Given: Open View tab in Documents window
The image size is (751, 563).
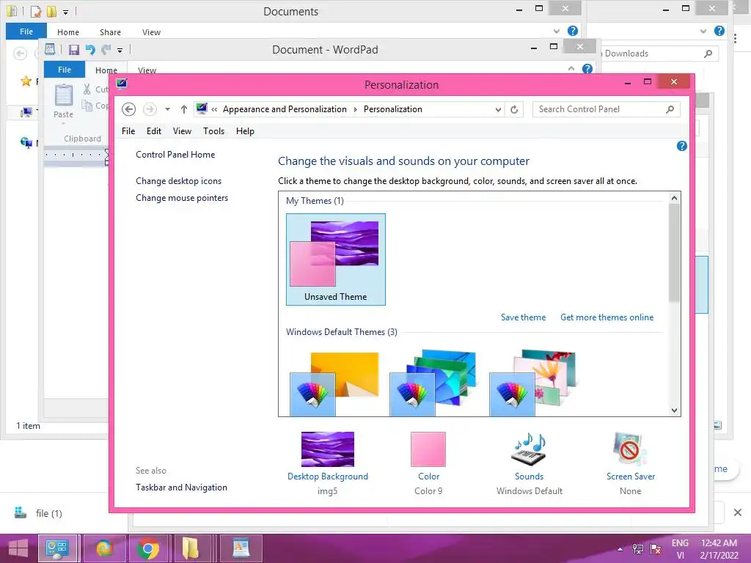Looking at the screenshot, I should click(151, 32).
